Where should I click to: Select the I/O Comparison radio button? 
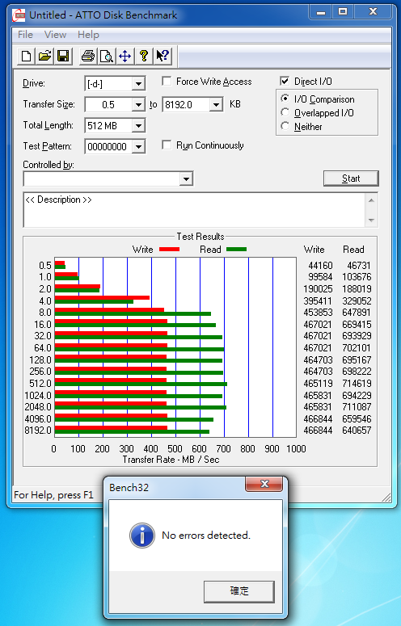(285, 99)
